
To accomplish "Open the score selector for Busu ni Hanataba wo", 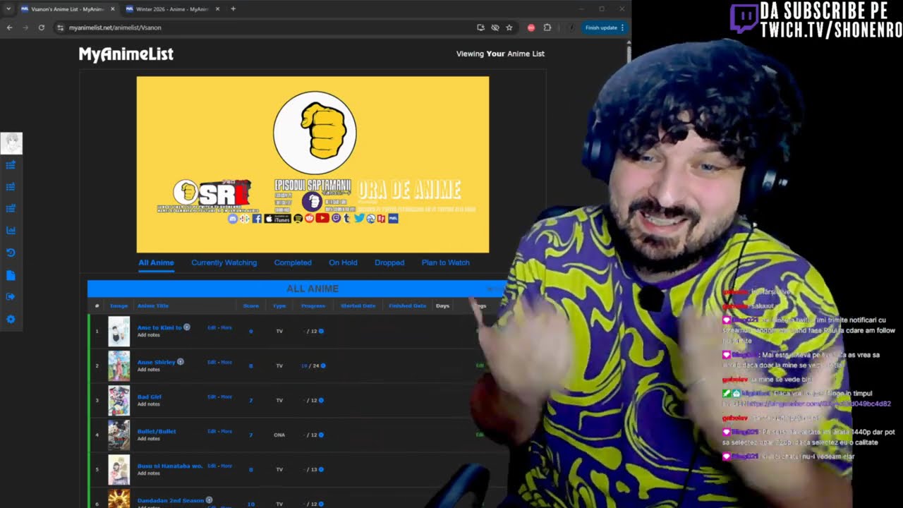I will click(250, 469).
